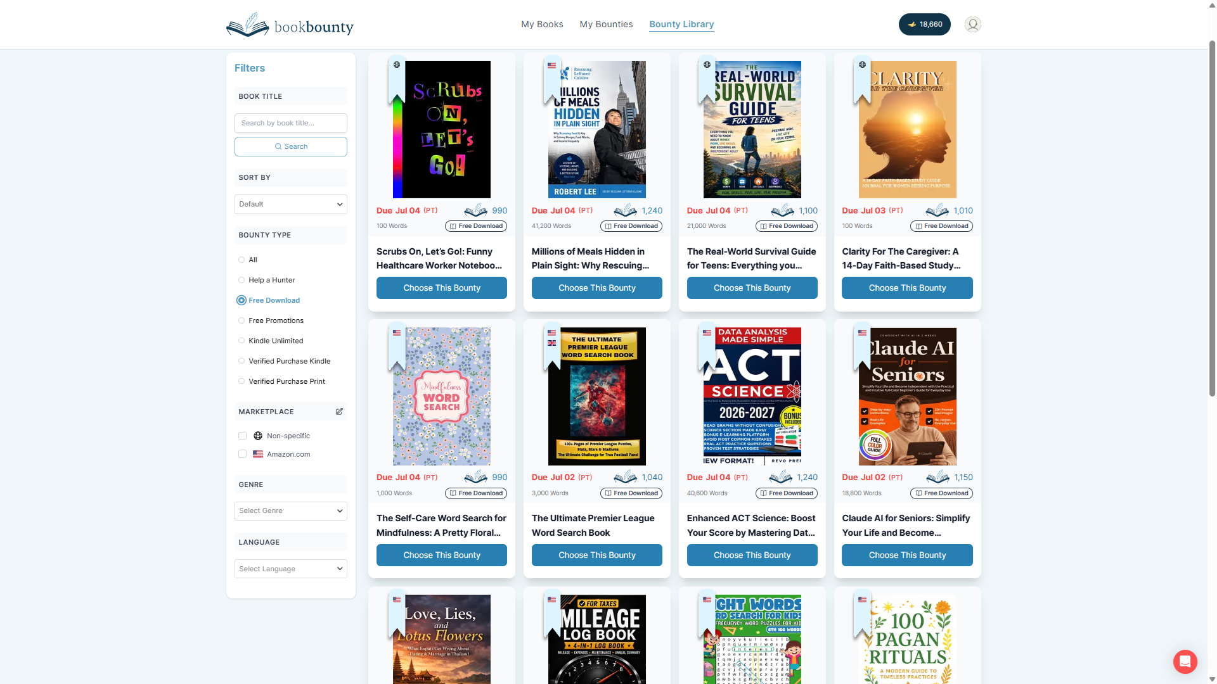This screenshot has height=684, width=1217.
Task: Focus the Search by book title field
Action: click(291, 123)
